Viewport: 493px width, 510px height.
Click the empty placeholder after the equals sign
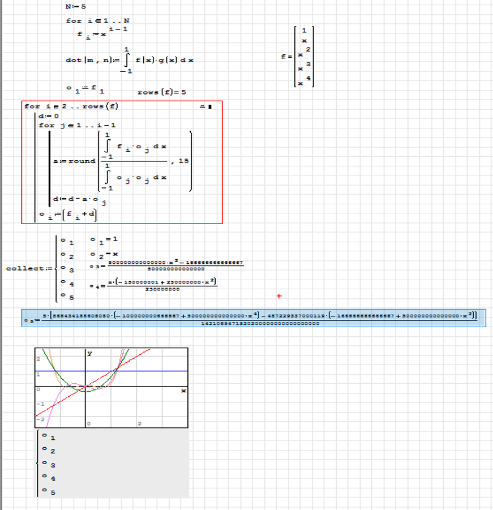(209, 106)
